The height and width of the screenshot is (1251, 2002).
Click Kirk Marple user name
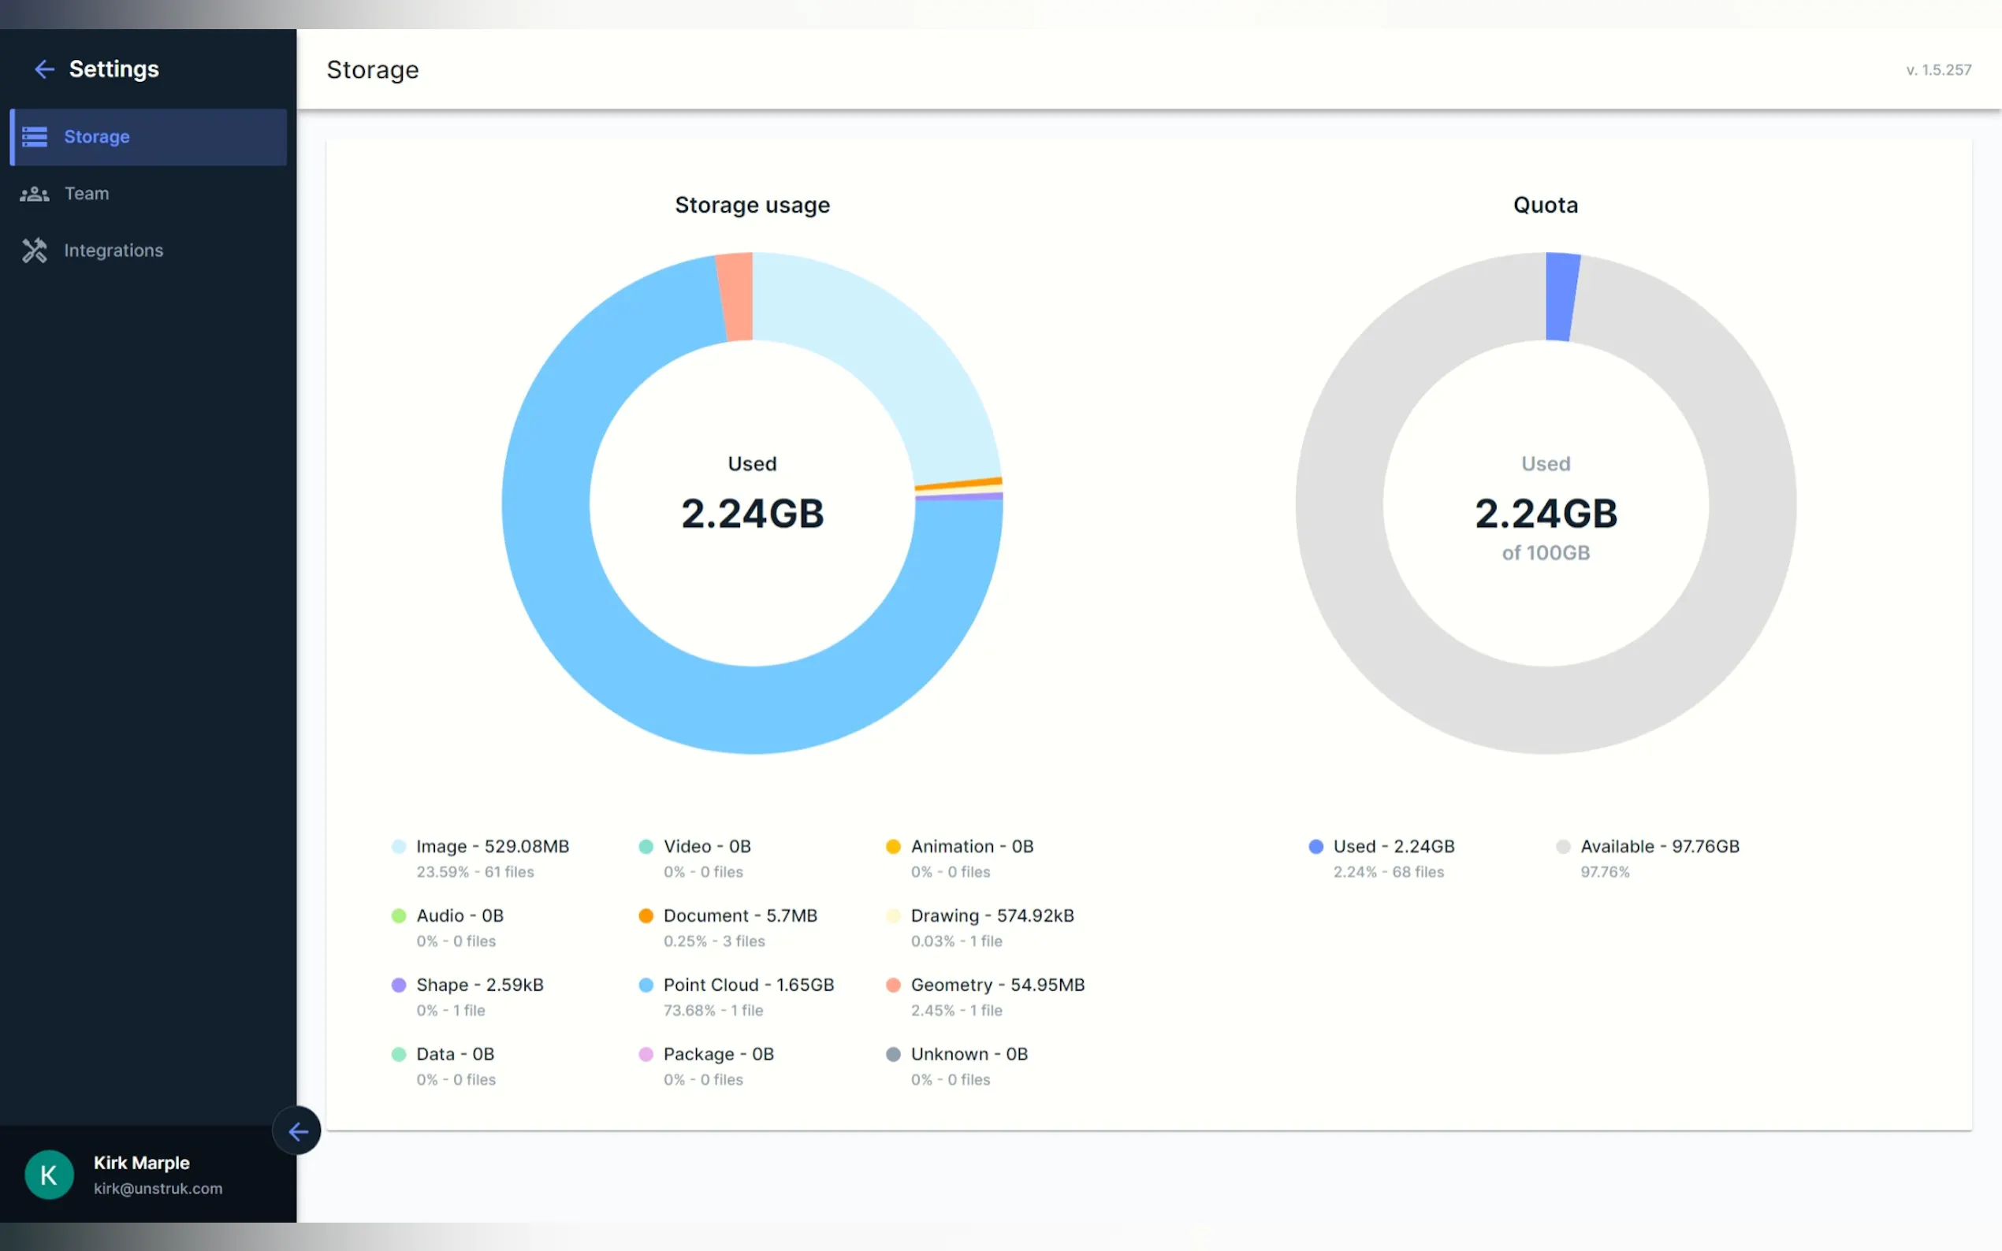(142, 1163)
